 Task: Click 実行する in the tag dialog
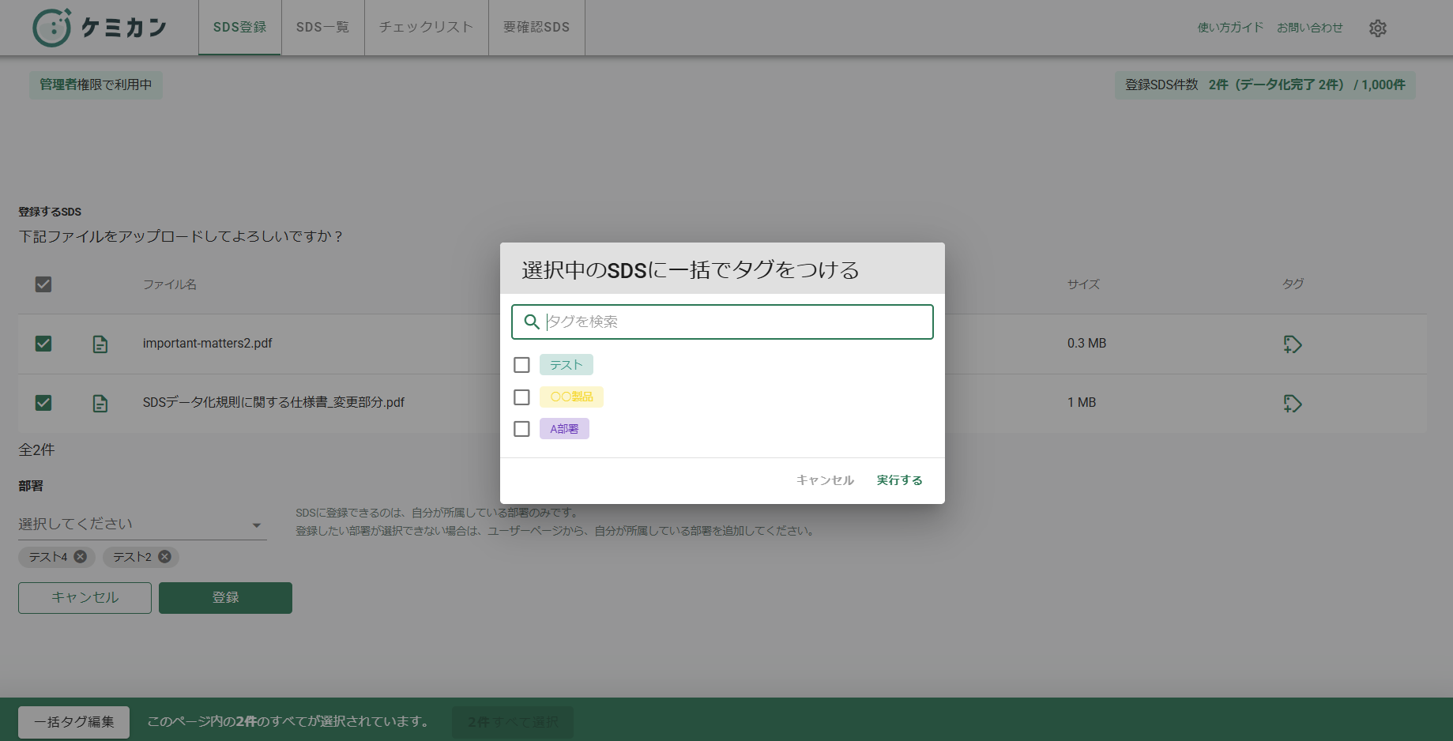(x=899, y=480)
